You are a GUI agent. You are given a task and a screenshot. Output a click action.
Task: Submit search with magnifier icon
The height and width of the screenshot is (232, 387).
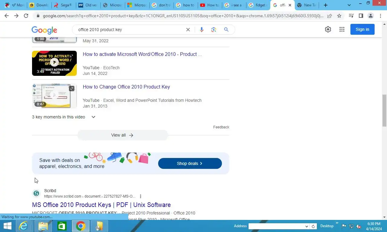[x=226, y=30]
